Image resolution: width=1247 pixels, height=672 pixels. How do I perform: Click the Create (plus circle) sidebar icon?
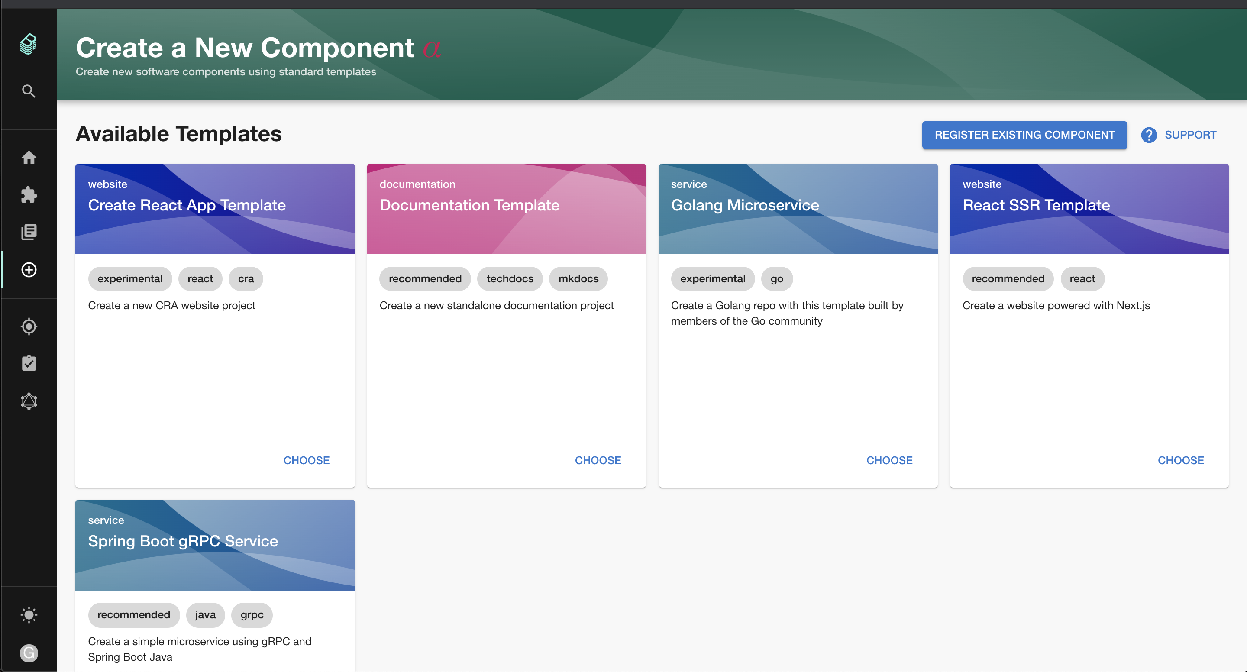pyautogui.click(x=29, y=270)
